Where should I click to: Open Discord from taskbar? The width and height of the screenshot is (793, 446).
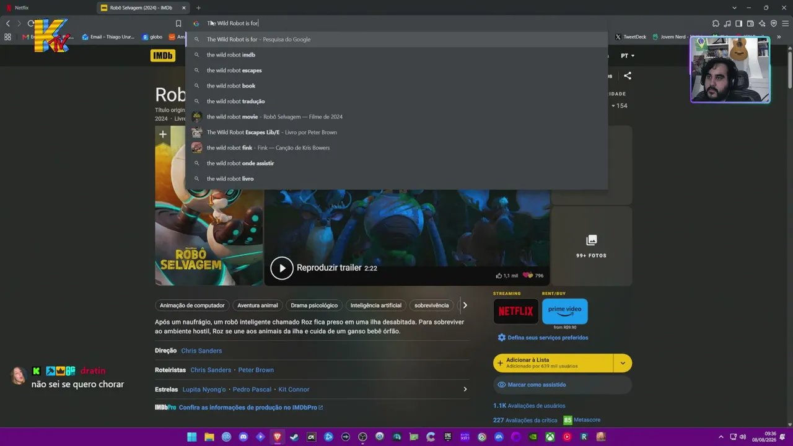[243, 437]
